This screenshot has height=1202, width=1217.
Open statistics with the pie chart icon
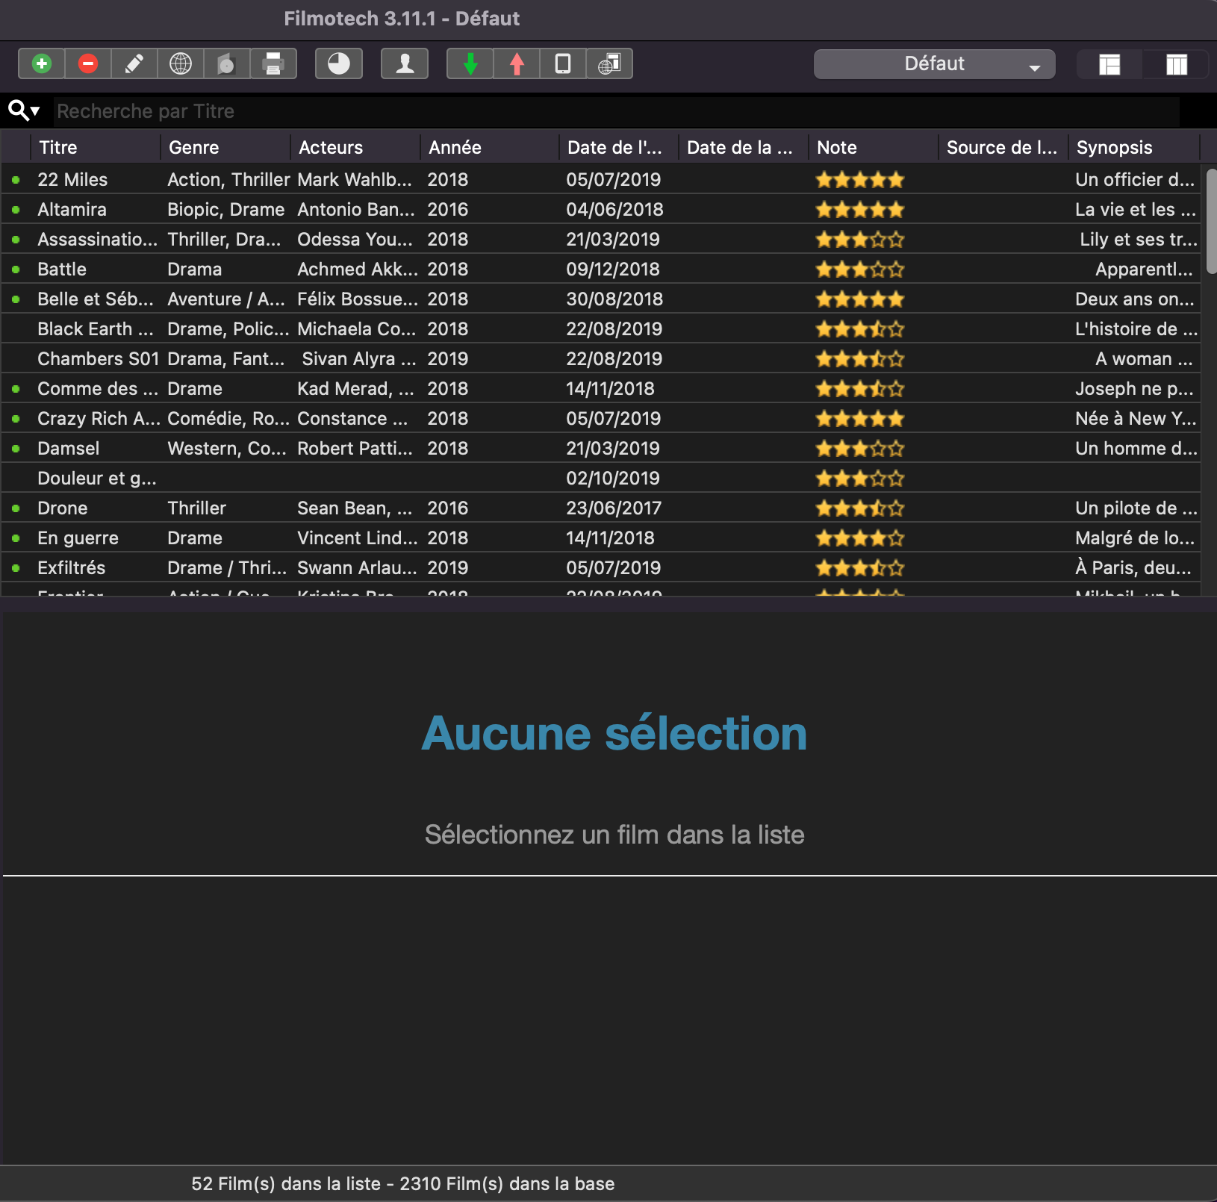[x=339, y=64]
